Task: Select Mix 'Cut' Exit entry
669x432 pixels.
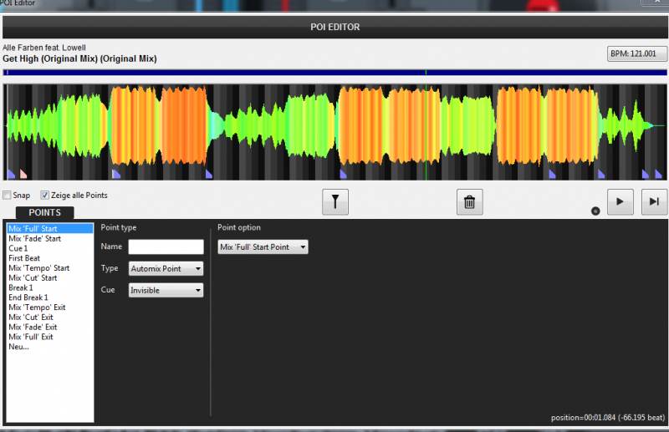Action: click(x=50, y=317)
